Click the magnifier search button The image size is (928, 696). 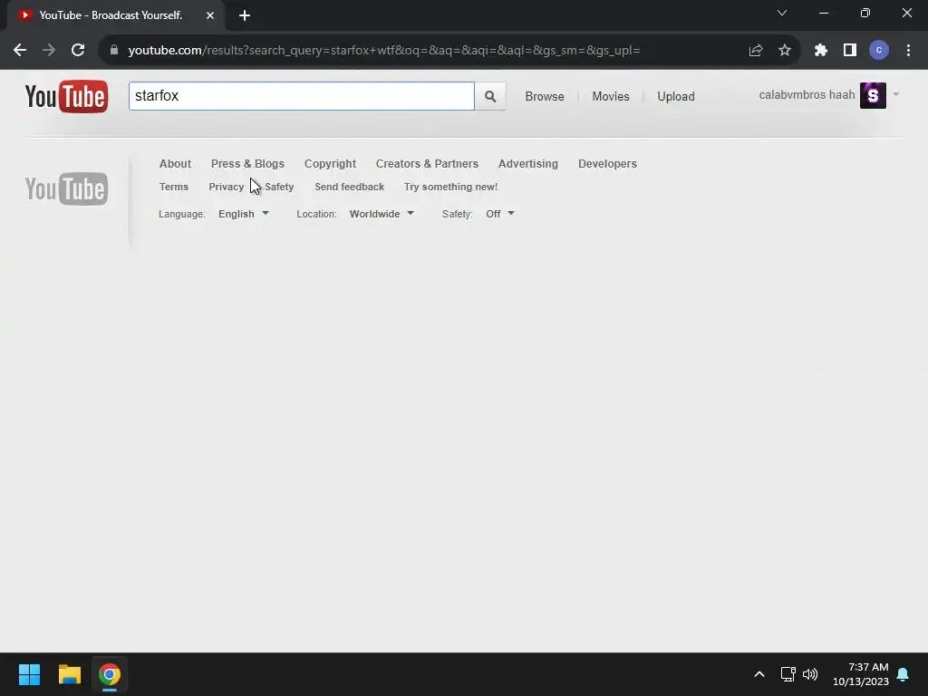pos(490,96)
